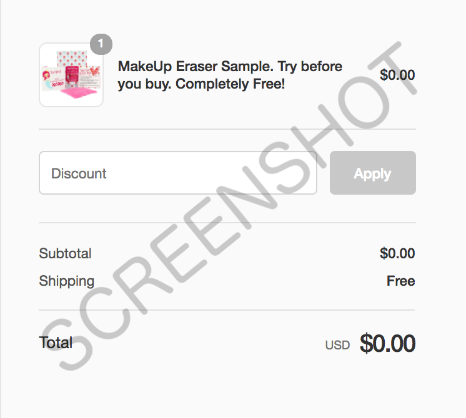Click the Free shipping value
The width and height of the screenshot is (466, 418).
point(400,281)
